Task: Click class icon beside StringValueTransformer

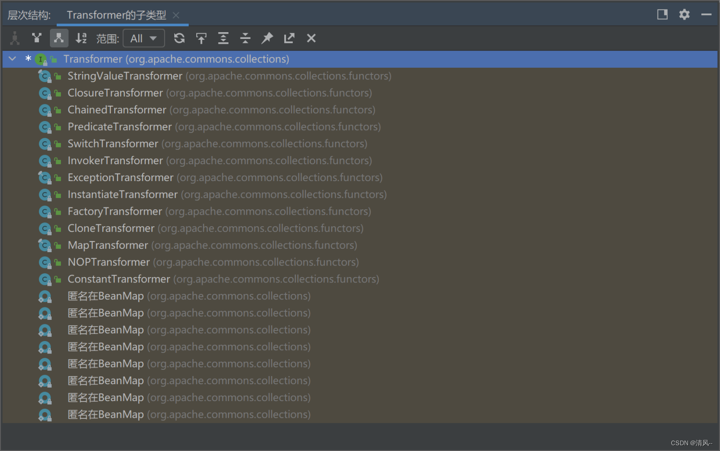Action: 45,76
